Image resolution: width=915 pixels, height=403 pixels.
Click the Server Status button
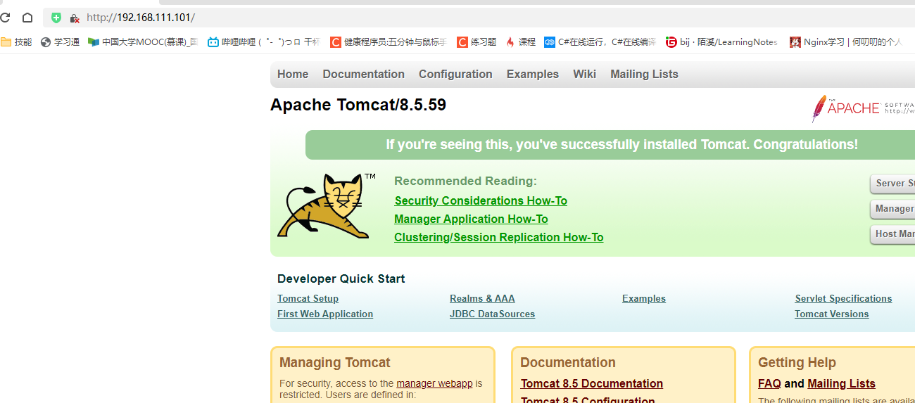(892, 184)
